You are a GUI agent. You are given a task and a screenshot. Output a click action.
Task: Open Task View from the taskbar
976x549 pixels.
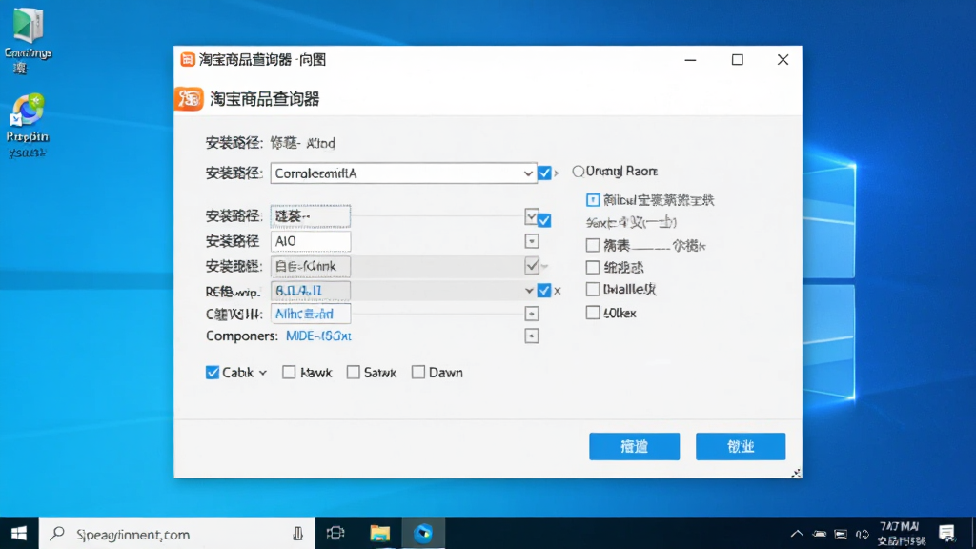(x=335, y=533)
